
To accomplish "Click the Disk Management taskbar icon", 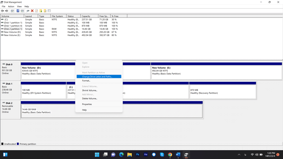I will click(186, 155).
